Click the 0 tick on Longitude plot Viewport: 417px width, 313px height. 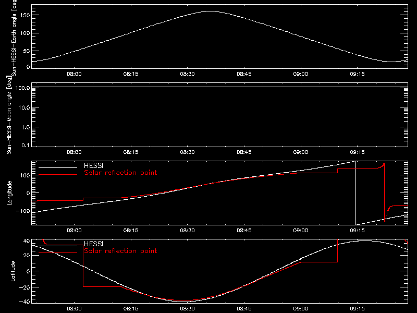pyautogui.click(x=28, y=193)
